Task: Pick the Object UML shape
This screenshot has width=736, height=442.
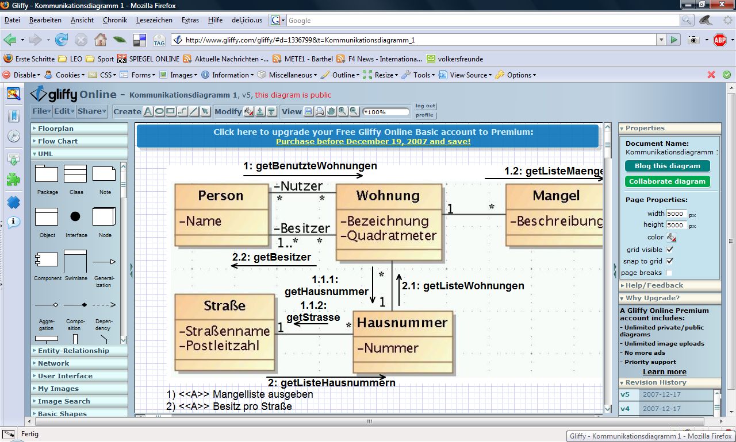Action: coord(47,217)
